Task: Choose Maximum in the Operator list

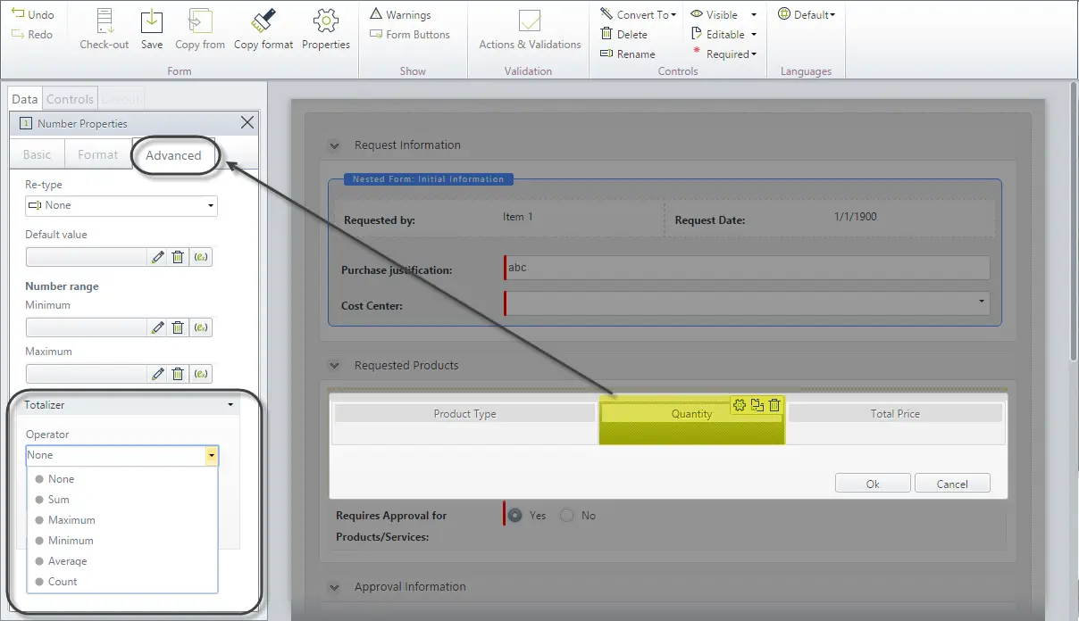Action: (71, 520)
